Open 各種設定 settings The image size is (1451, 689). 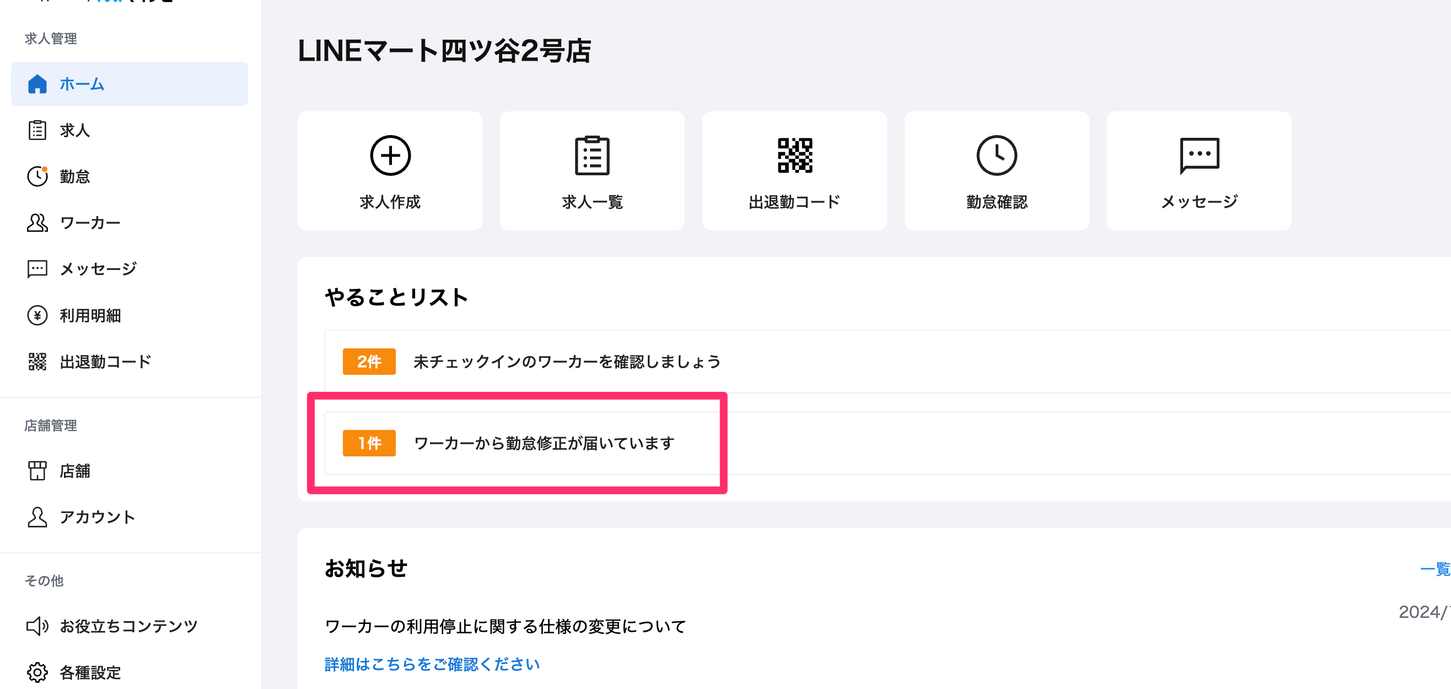[x=89, y=672]
